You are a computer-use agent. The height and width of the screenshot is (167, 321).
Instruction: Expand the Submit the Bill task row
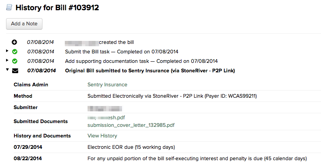7,51
